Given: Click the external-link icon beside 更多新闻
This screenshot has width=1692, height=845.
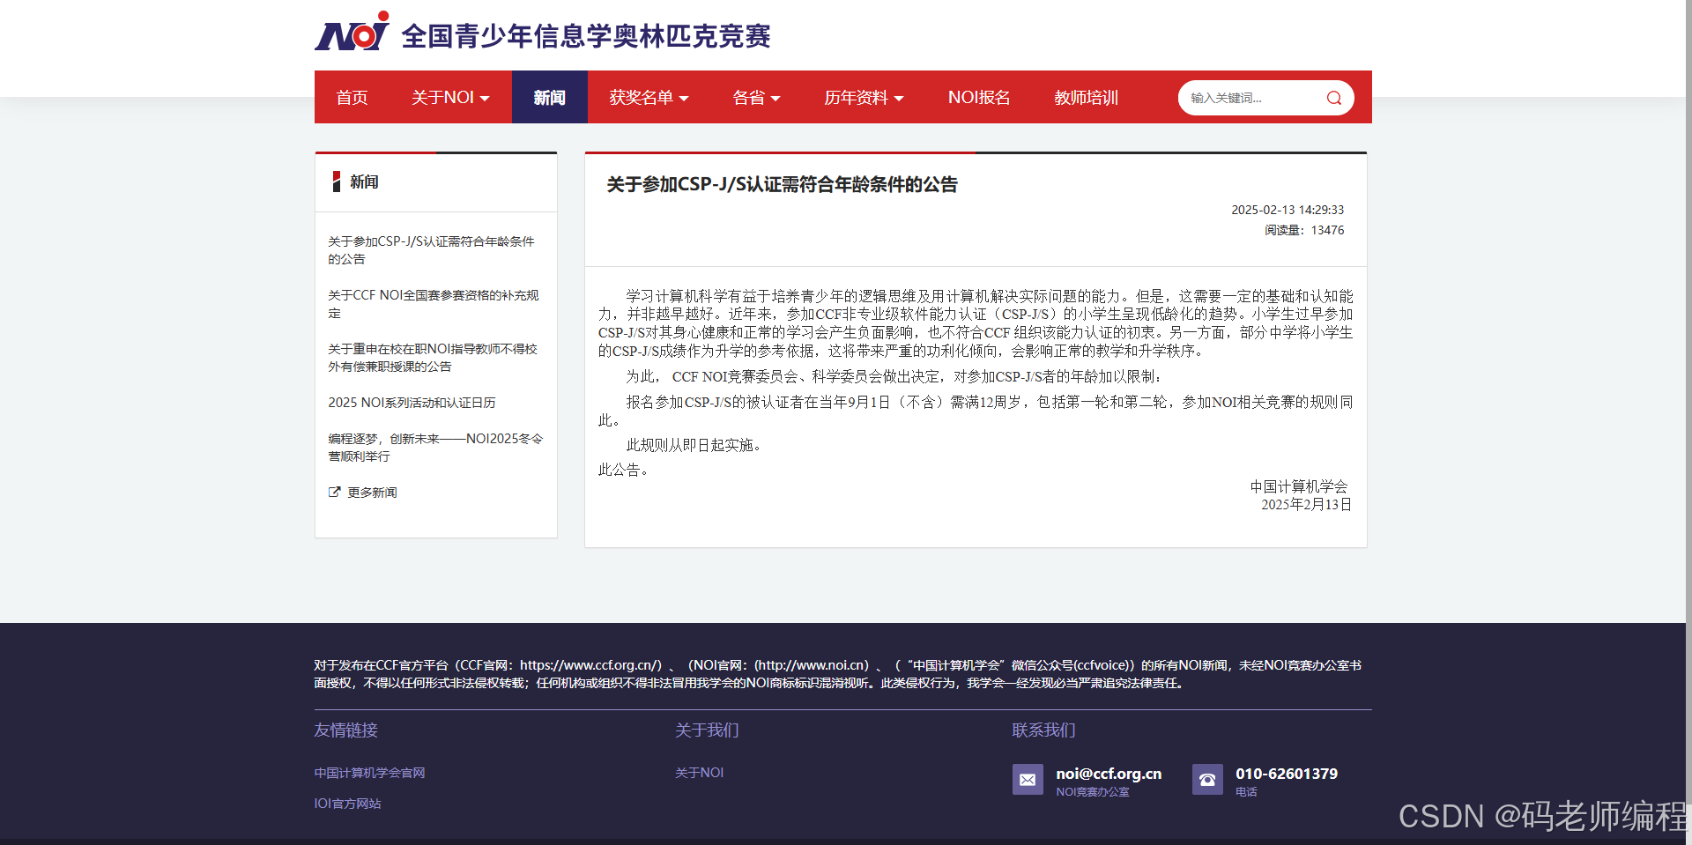Looking at the screenshot, I should click(x=335, y=493).
